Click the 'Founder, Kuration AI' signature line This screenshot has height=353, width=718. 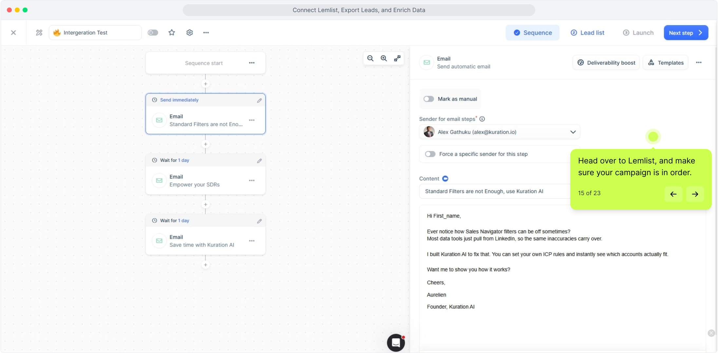(x=451, y=307)
